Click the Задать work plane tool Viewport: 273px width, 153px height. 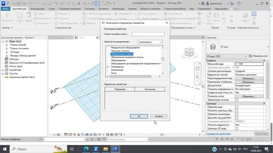[x=246, y=17]
